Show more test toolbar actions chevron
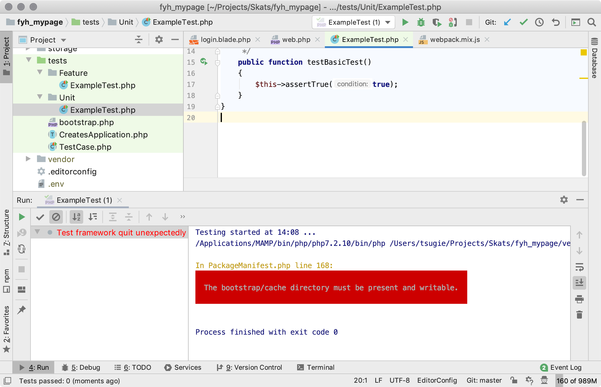Viewport: 601px width, 387px height. [x=182, y=217]
